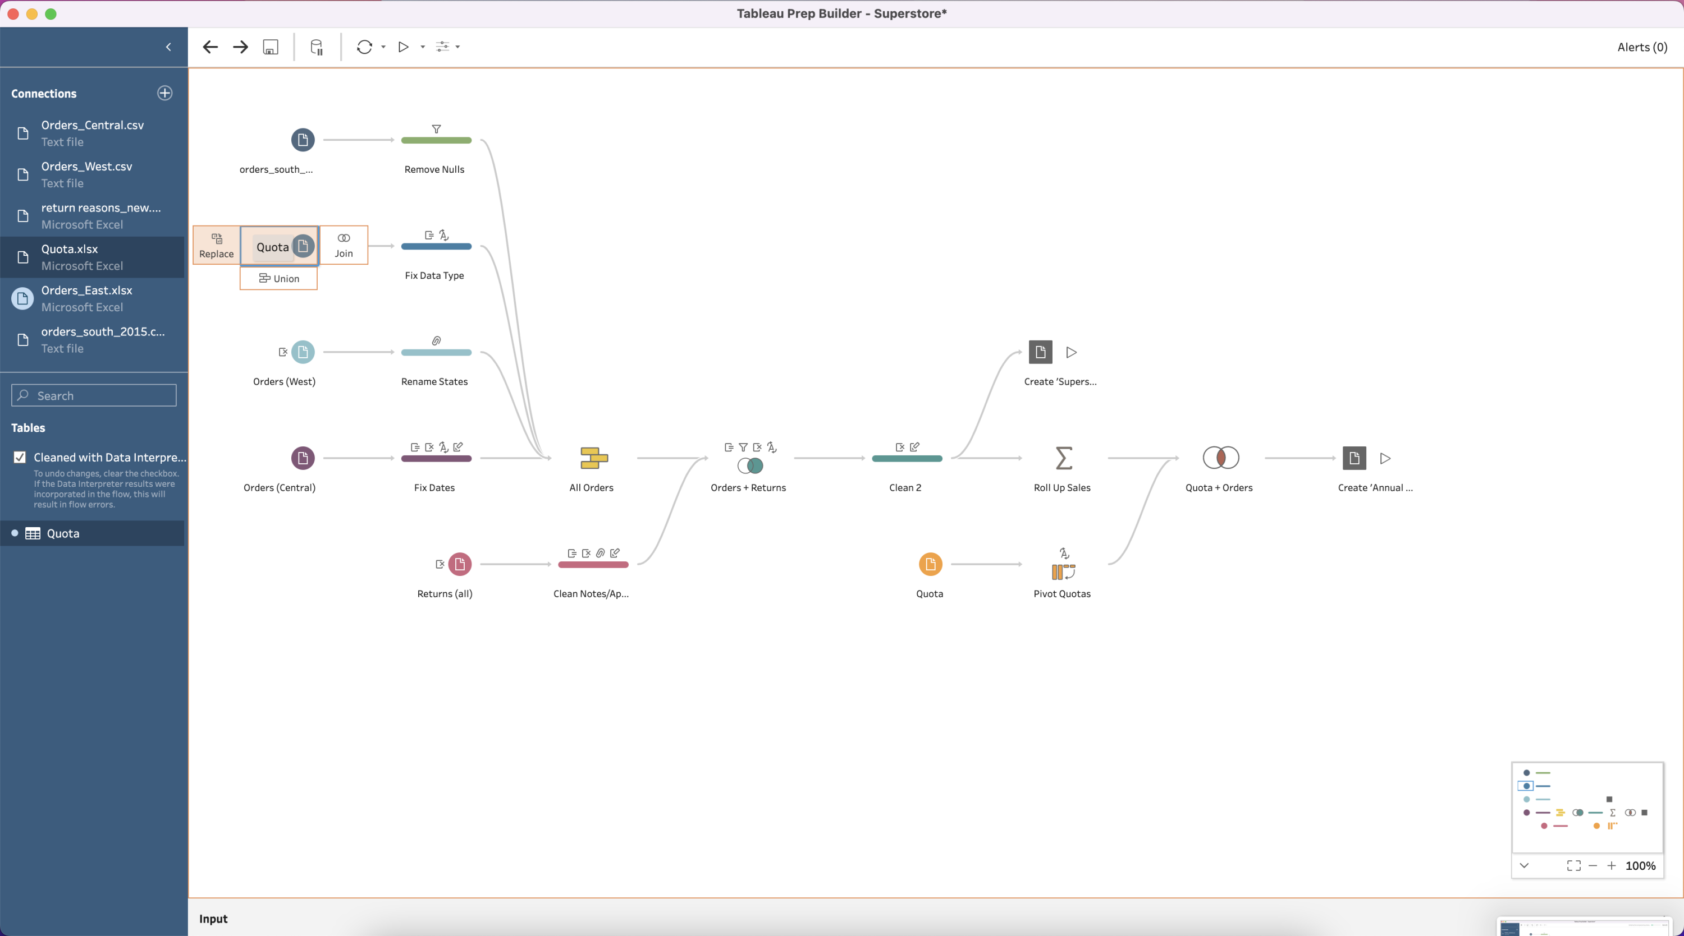This screenshot has width=1684, height=936.
Task: Click the Create 'Annual' output step icon
Action: click(1354, 458)
